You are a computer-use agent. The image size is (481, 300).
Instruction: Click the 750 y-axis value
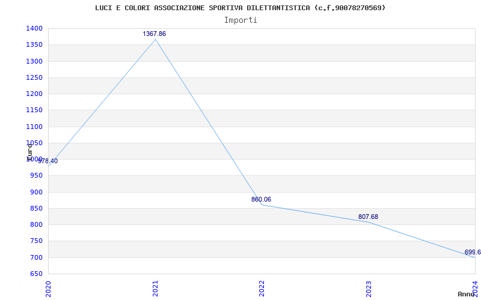[x=36, y=241]
